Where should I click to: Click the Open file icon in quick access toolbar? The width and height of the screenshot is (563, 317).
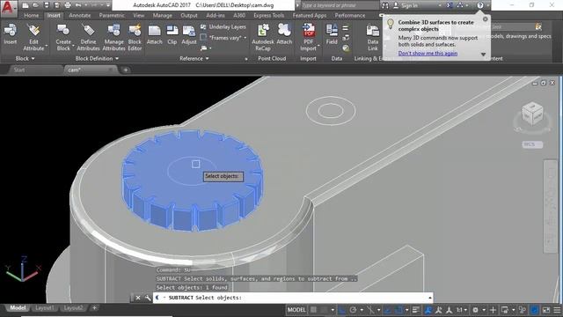35,5
